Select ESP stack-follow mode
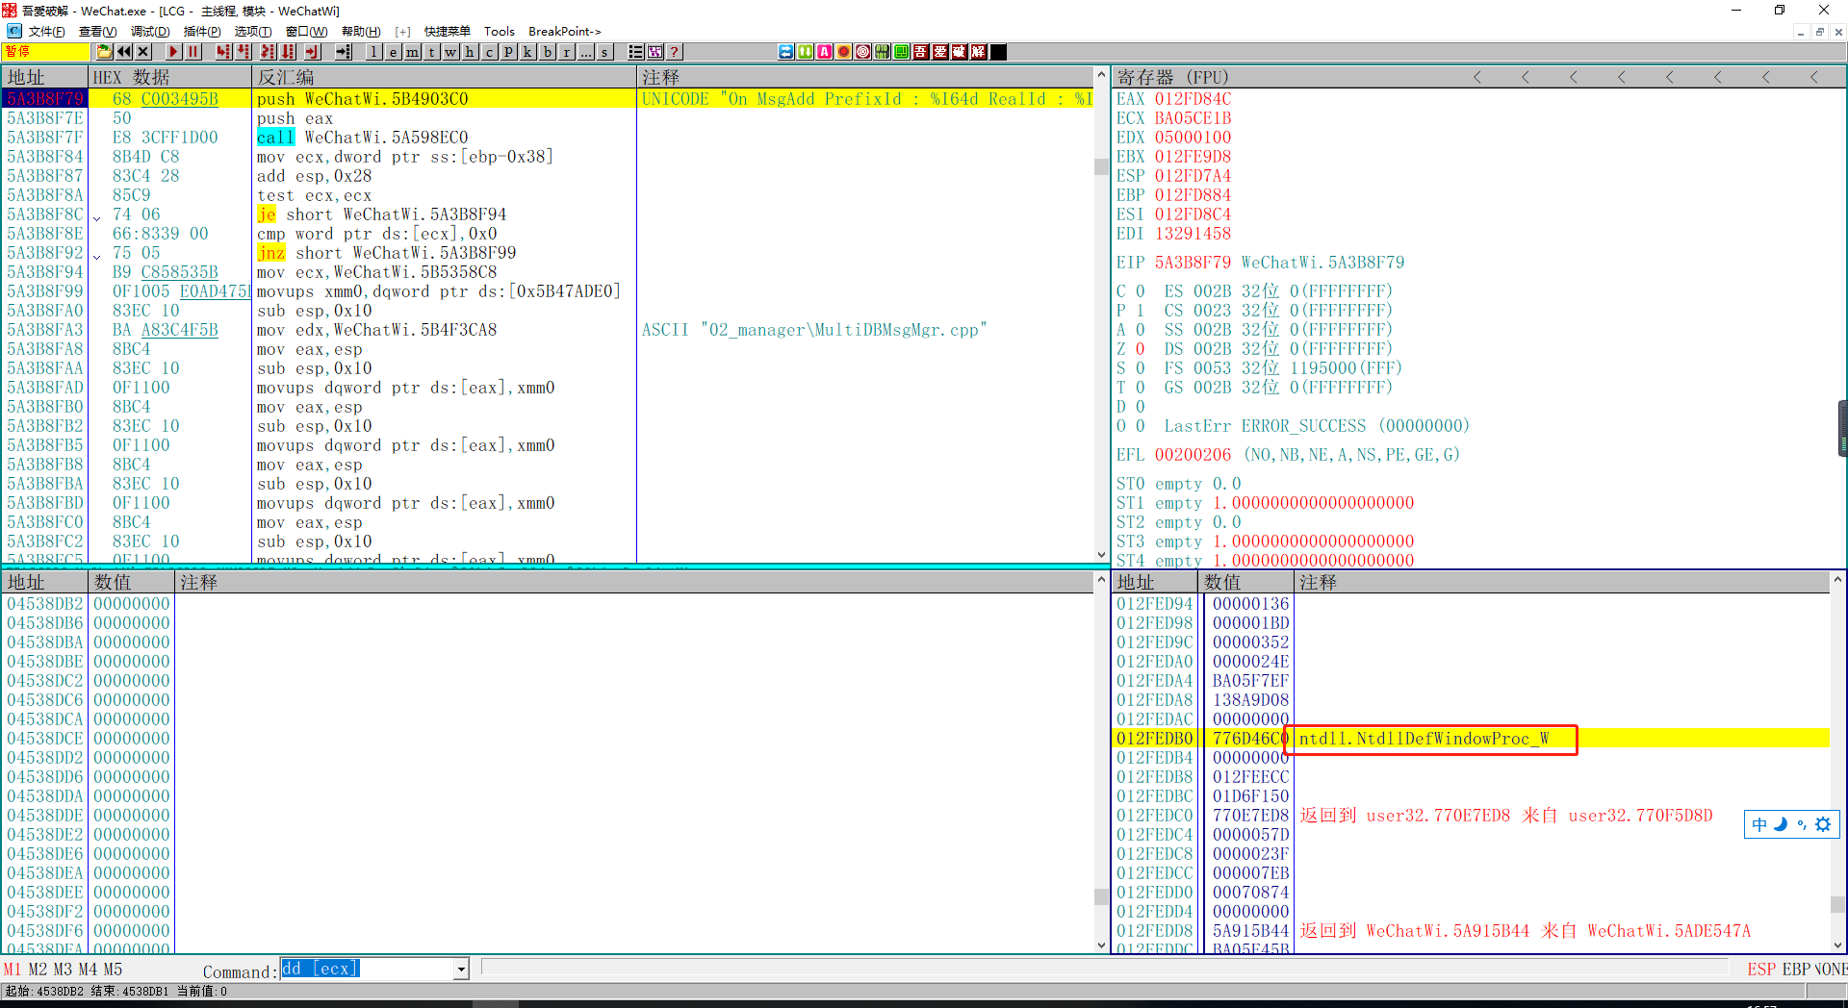Image resolution: width=1848 pixels, height=1008 pixels. [1761, 970]
